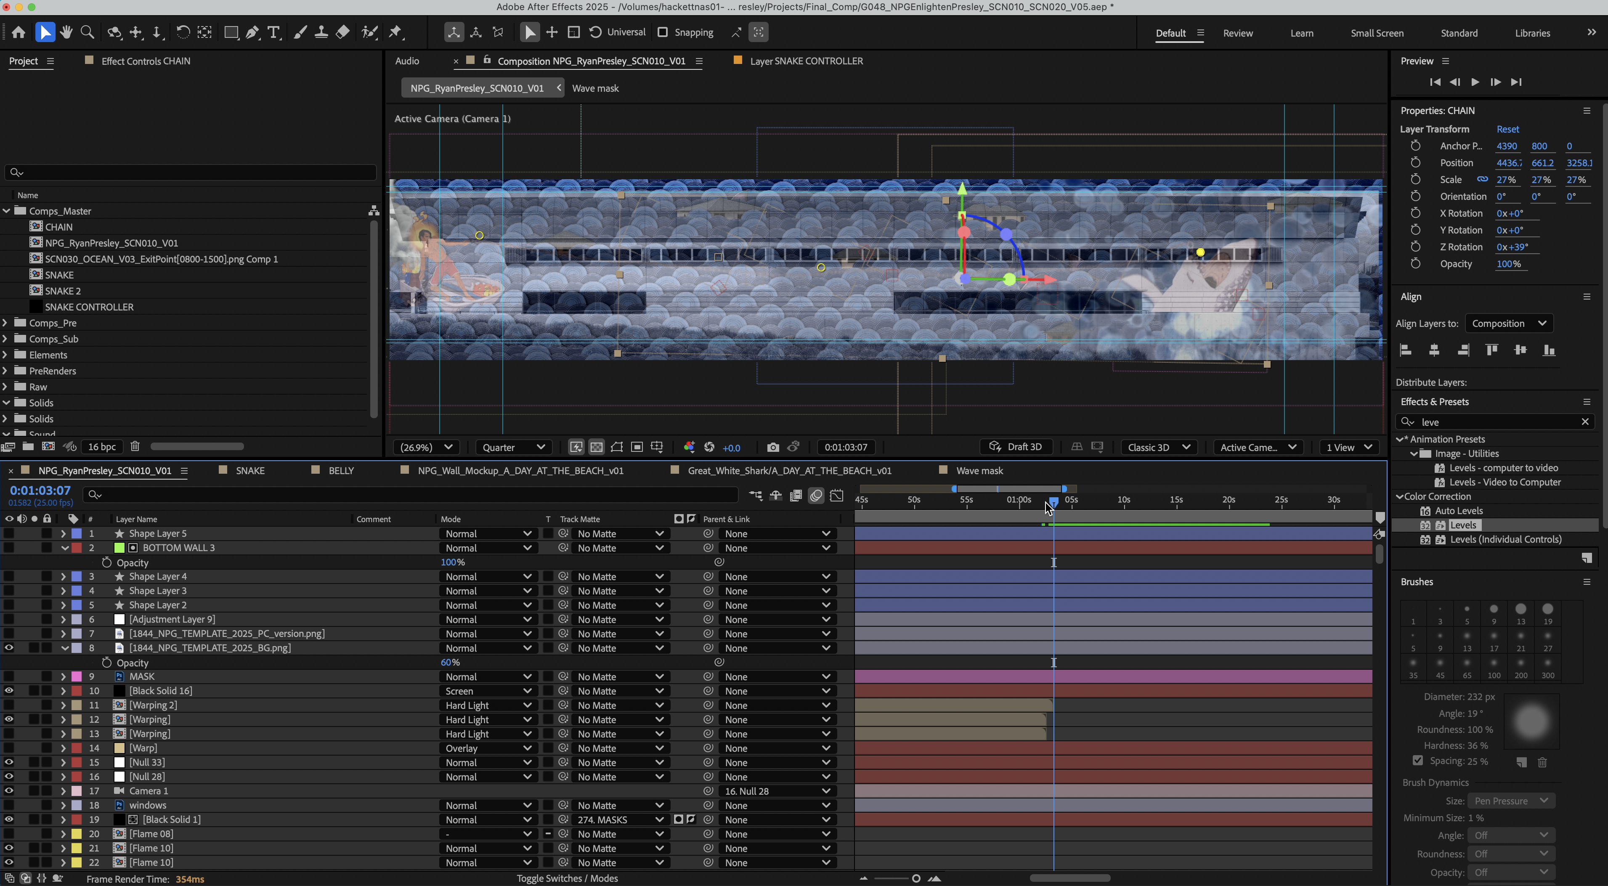This screenshot has height=886, width=1608.
Task: Play the preview
Action: point(1475,82)
